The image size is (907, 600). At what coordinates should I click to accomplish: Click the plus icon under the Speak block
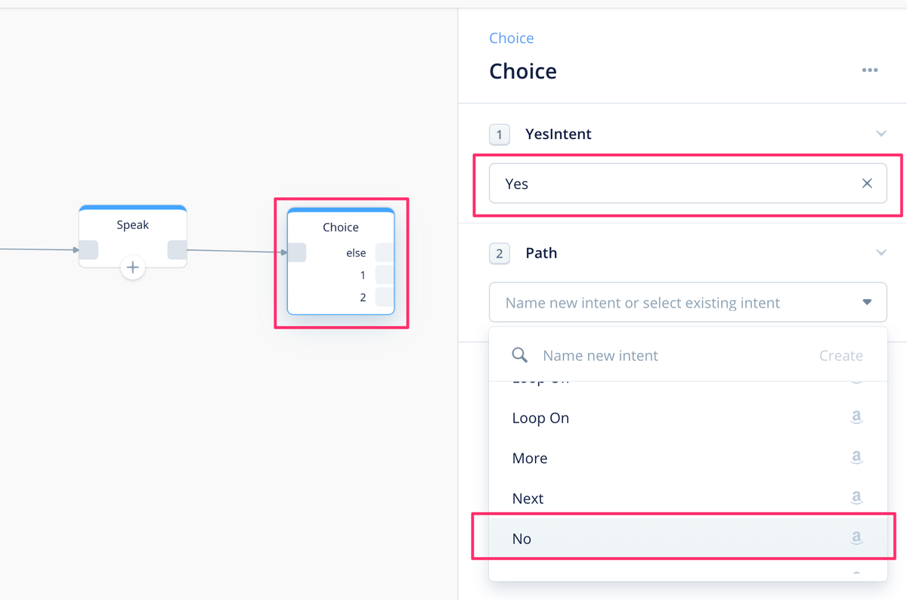point(133,267)
